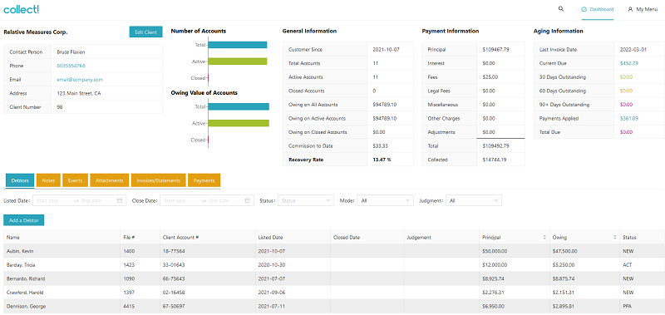Click the Collected amount $14744.19

(494, 160)
